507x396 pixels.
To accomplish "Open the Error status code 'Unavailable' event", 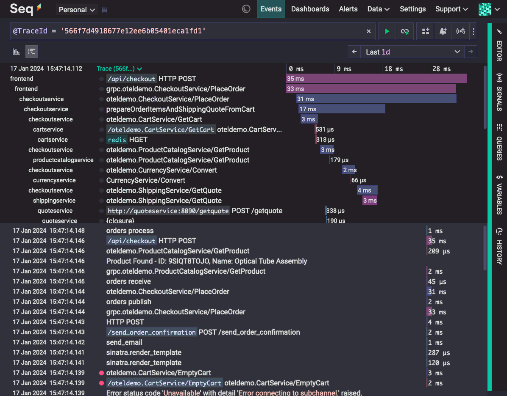I will 234,393.
